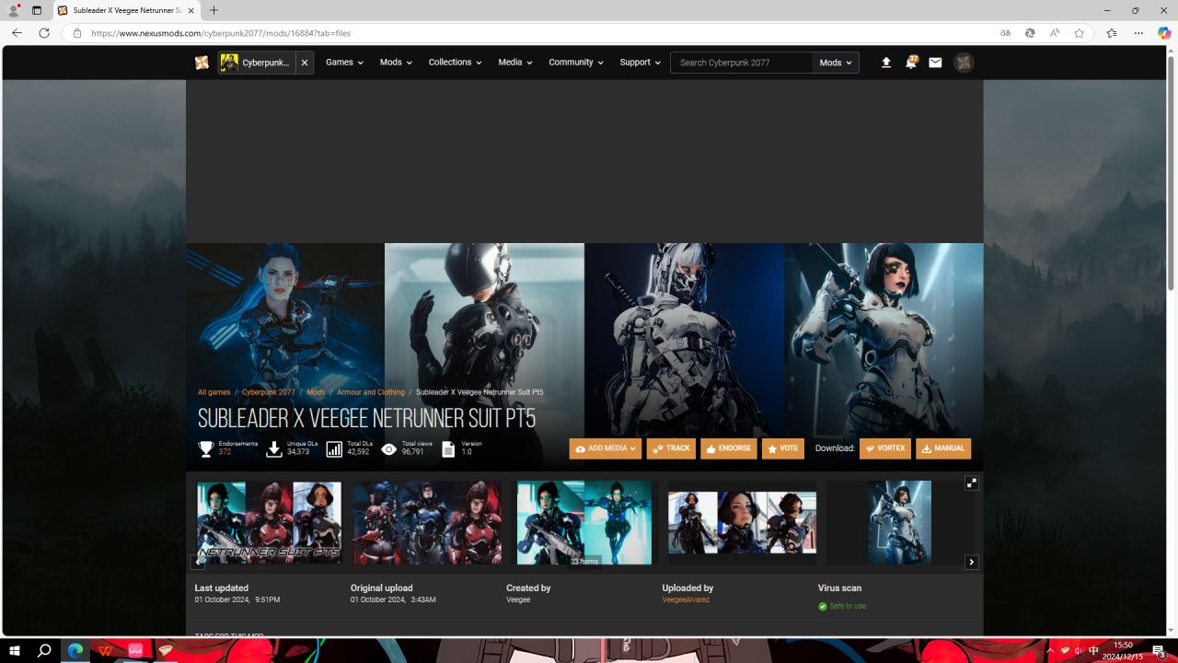This screenshot has height=663, width=1178.
Task: Open the Community dropdown
Action: coord(576,63)
